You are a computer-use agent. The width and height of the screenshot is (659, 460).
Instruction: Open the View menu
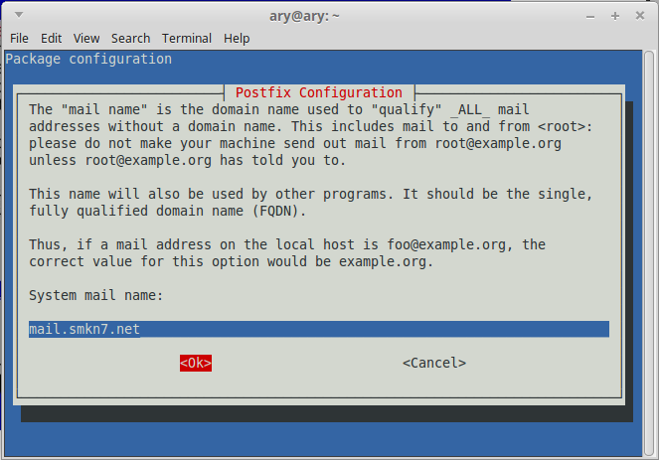pyautogui.click(x=86, y=38)
